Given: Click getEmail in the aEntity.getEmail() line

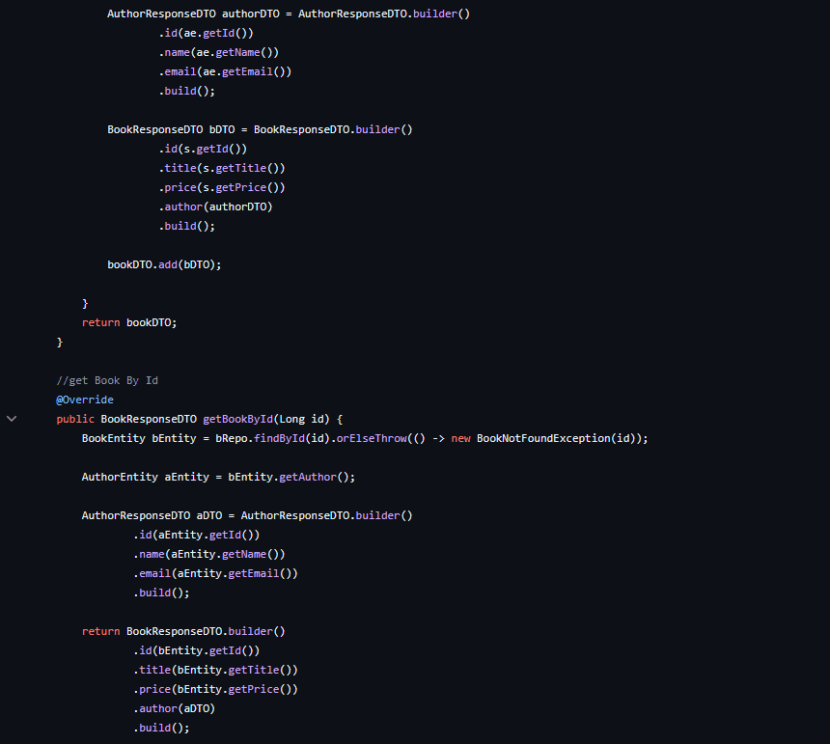Looking at the screenshot, I should click(254, 573).
